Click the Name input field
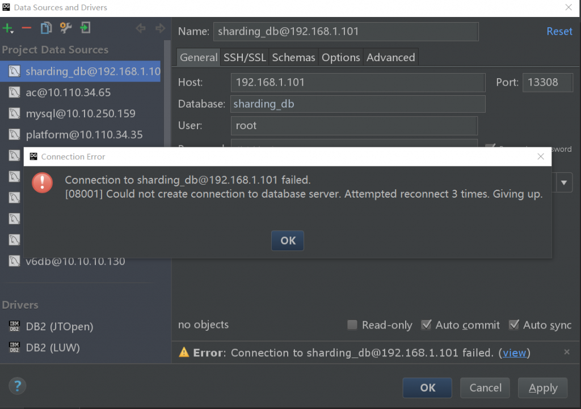Viewport: 581px width, 409px height. [x=346, y=31]
